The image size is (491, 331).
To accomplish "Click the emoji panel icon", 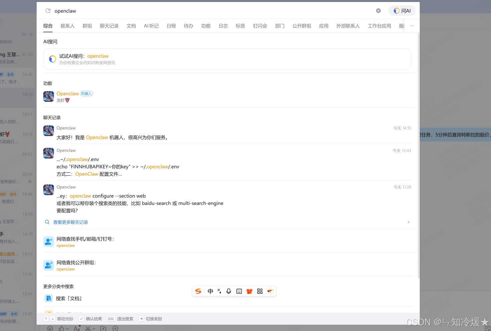I will click(x=50, y=328).
